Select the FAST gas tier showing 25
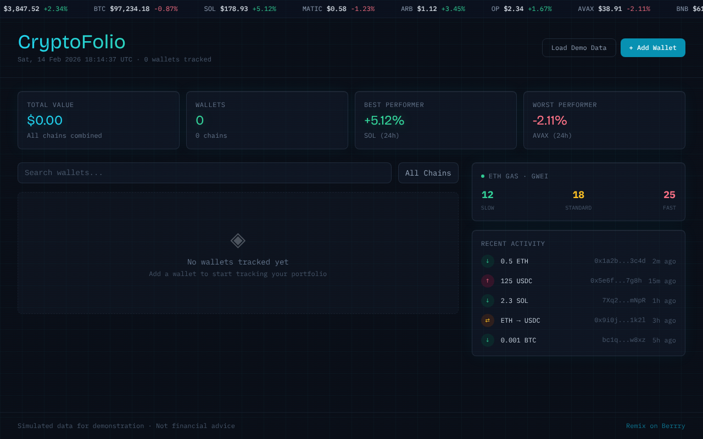This screenshot has width=703, height=439. click(x=669, y=195)
